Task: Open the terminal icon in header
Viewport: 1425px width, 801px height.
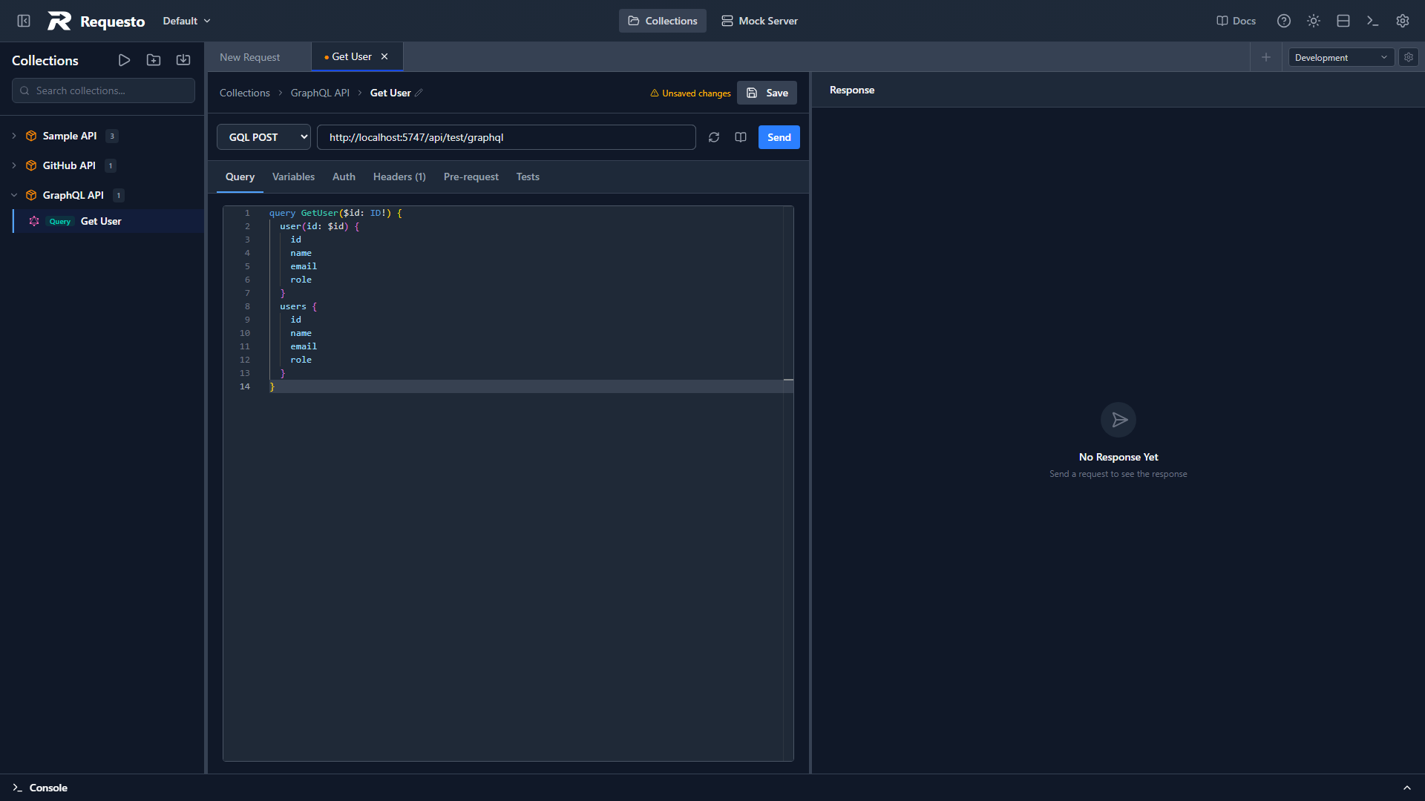Action: 1373,21
